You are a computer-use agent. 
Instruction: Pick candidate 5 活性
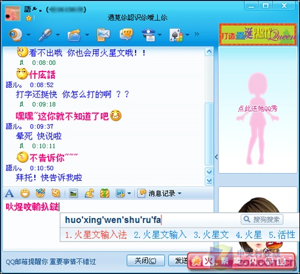click(282, 235)
